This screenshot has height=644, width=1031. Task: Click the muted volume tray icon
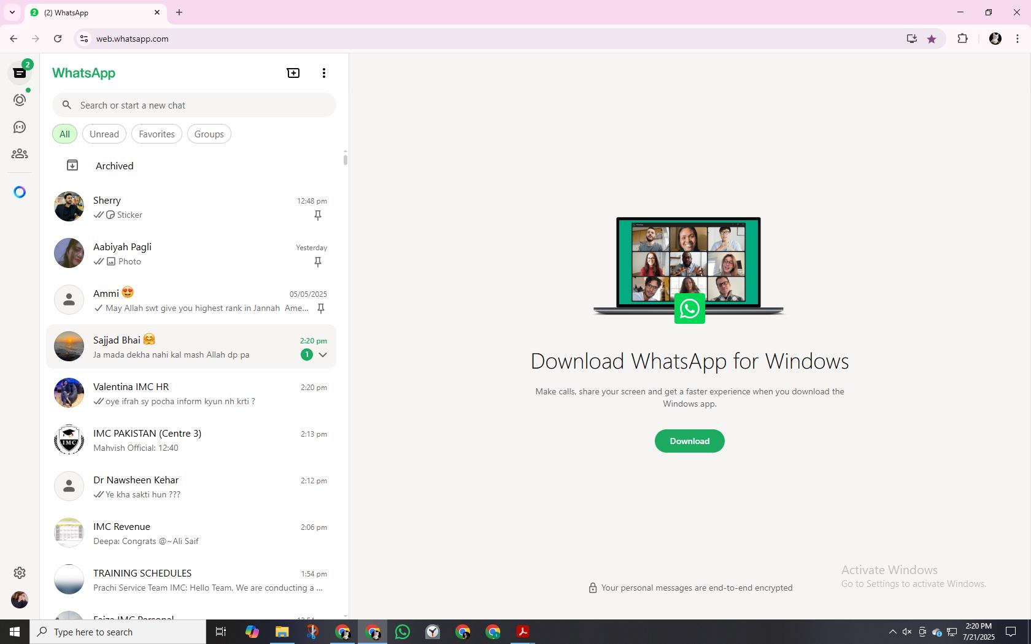coord(907,632)
